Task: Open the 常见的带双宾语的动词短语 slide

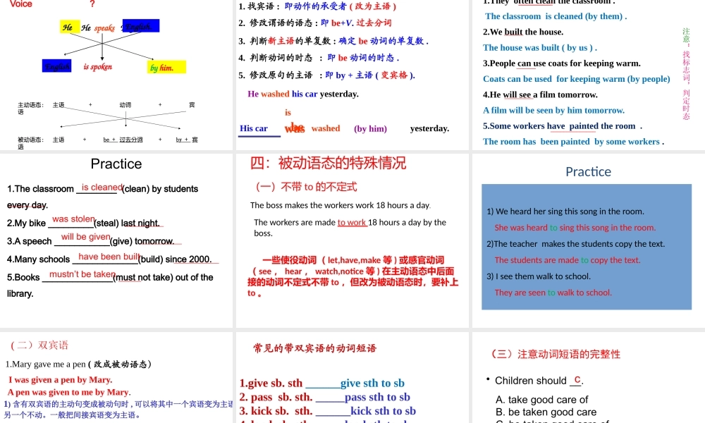Action: point(352,378)
